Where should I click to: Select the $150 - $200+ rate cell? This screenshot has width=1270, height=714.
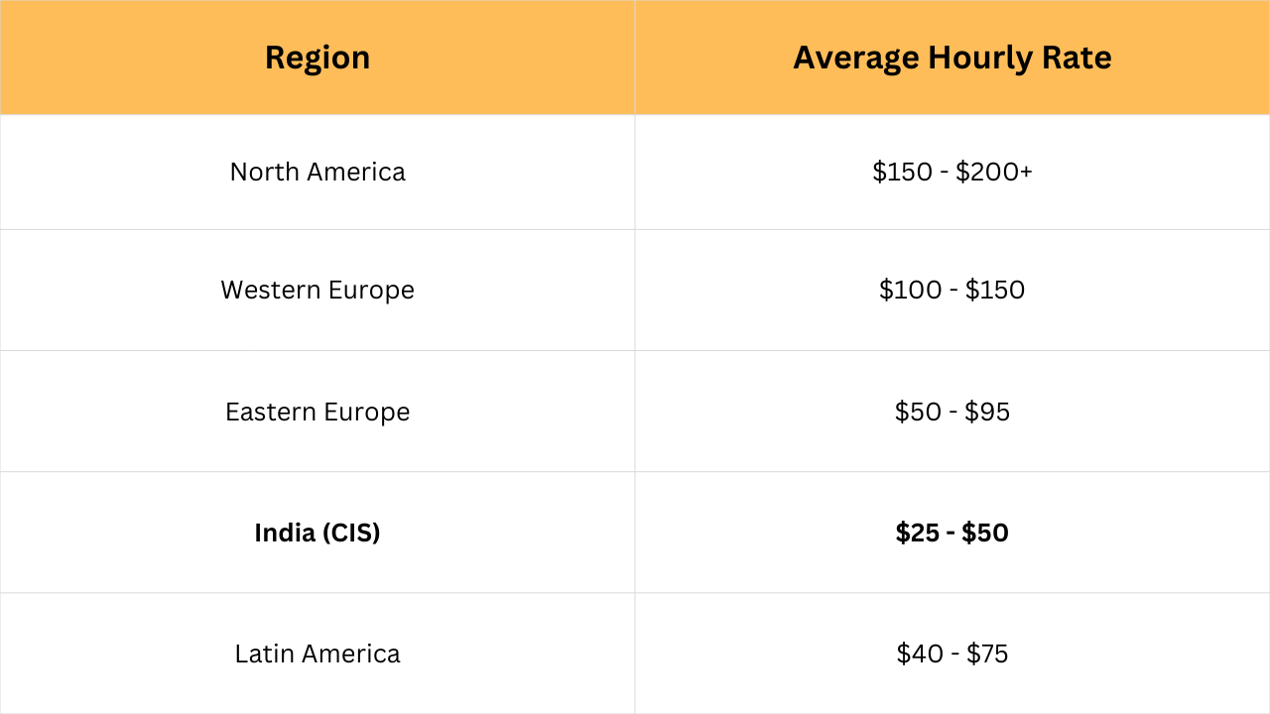[x=952, y=173]
